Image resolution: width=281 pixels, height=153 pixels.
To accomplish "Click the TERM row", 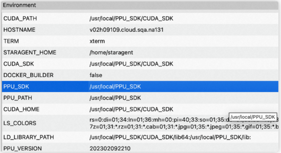I will [x=11, y=41].
